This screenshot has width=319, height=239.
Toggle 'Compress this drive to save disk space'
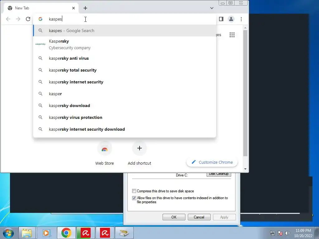coord(134,191)
